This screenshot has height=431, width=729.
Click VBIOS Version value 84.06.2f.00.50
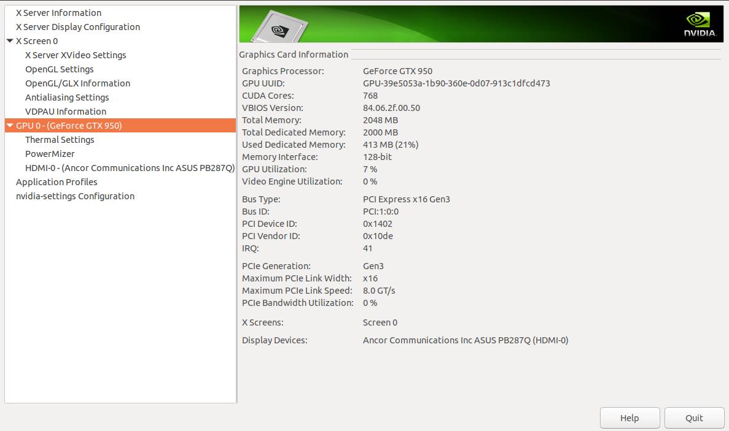coord(391,108)
